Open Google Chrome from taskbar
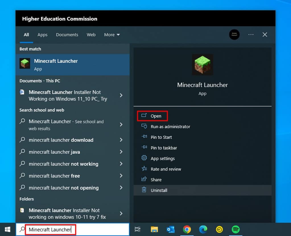Viewport: 291px width, 236px height. [x=187, y=229]
